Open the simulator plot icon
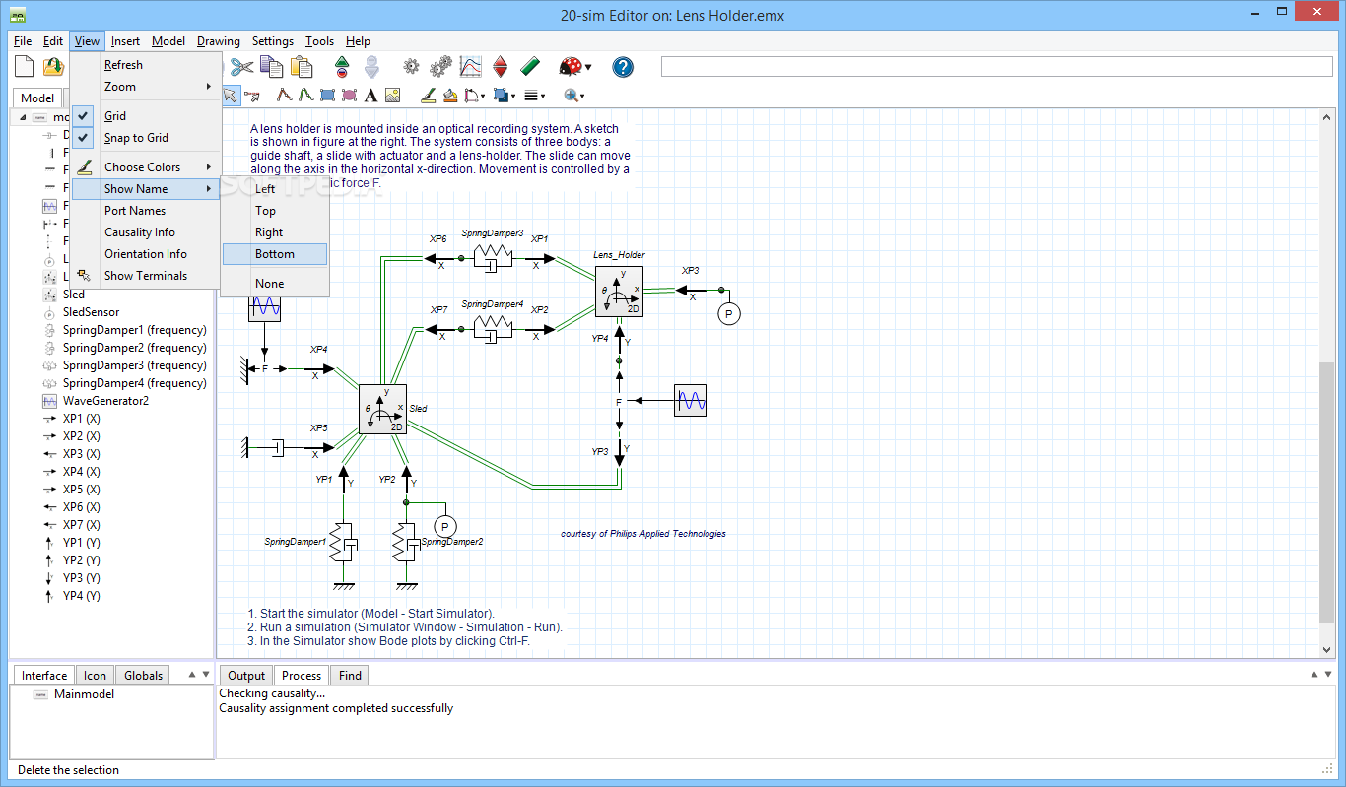Screen dimensions: 1346x787 [x=471, y=67]
